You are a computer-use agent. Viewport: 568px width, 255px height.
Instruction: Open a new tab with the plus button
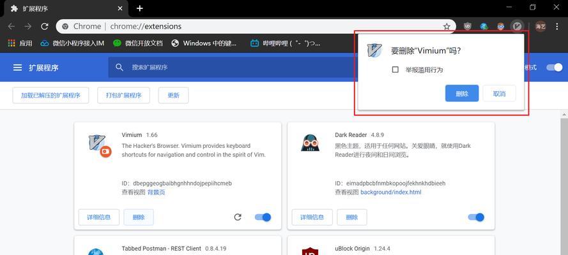coord(140,8)
